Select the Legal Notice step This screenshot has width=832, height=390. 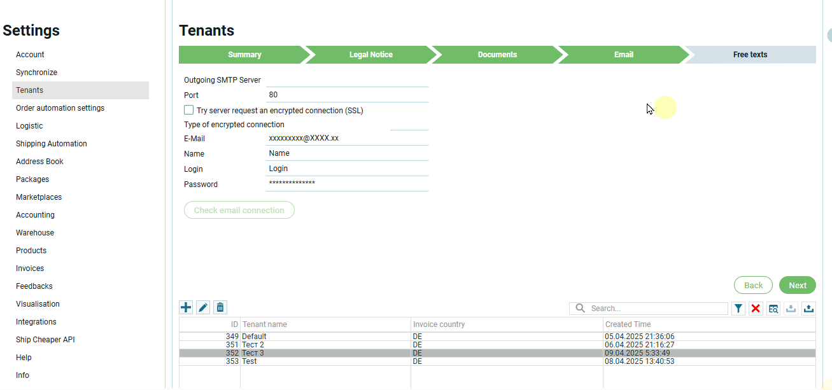click(x=370, y=55)
